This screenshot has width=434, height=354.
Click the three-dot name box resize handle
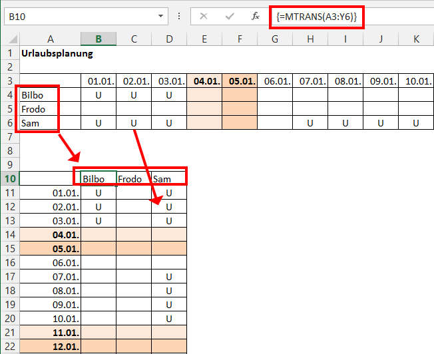[x=178, y=16]
